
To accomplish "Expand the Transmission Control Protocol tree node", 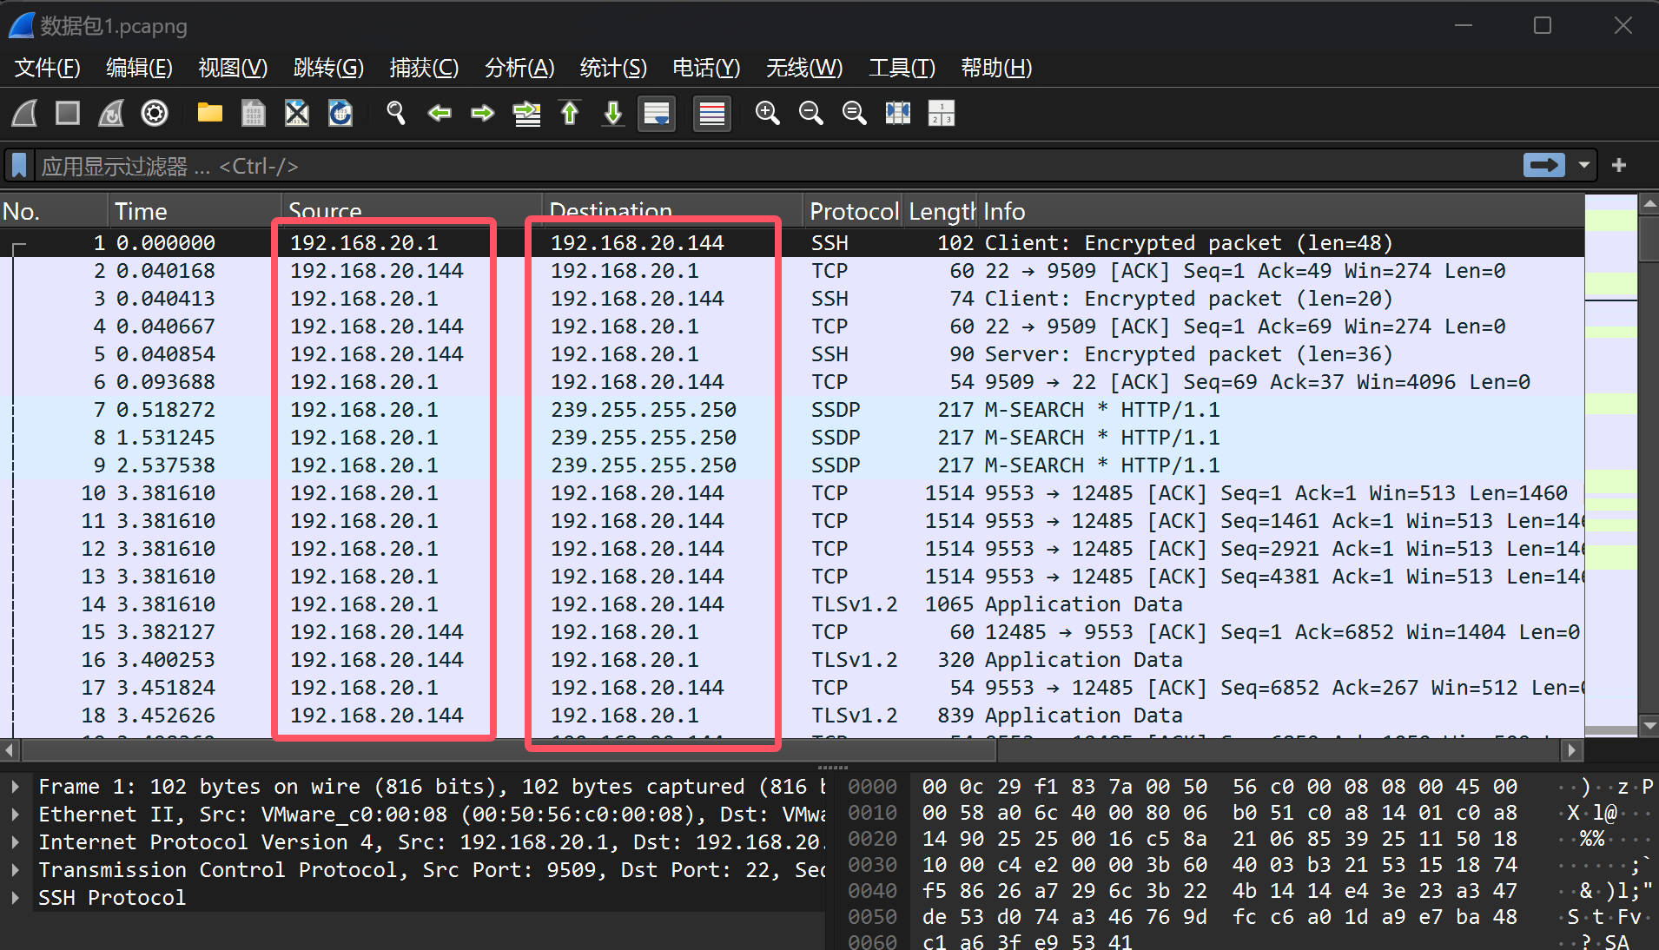I will (16, 870).
